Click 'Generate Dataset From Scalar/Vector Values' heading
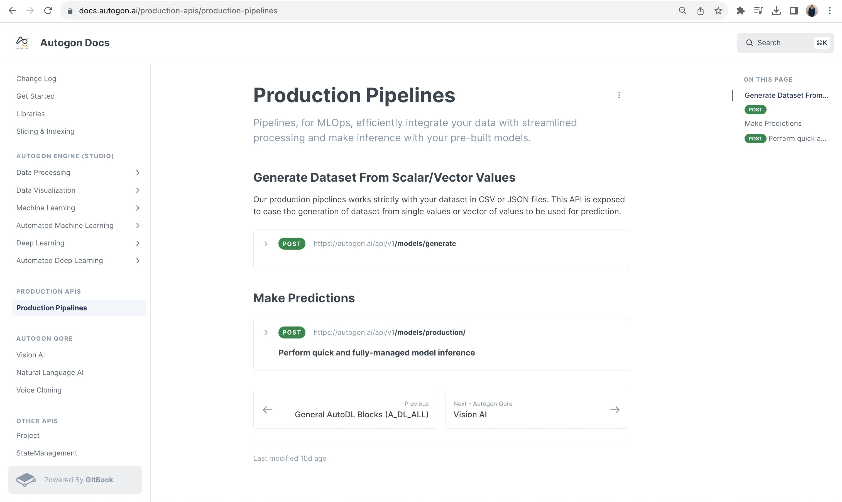 tap(384, 177)
